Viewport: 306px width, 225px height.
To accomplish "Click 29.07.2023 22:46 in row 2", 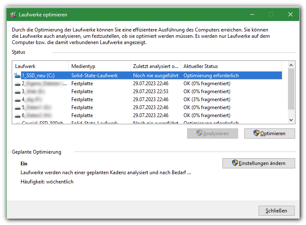I will pos(151,84).
